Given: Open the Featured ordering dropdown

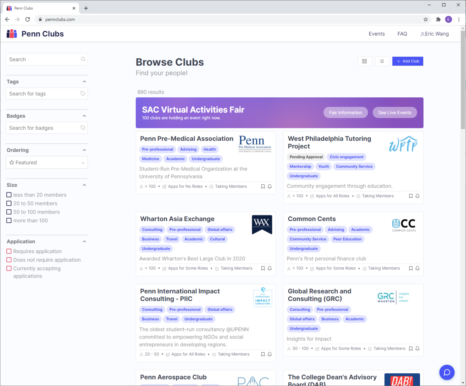Looking at the screenshot, I should coord(47,162).
